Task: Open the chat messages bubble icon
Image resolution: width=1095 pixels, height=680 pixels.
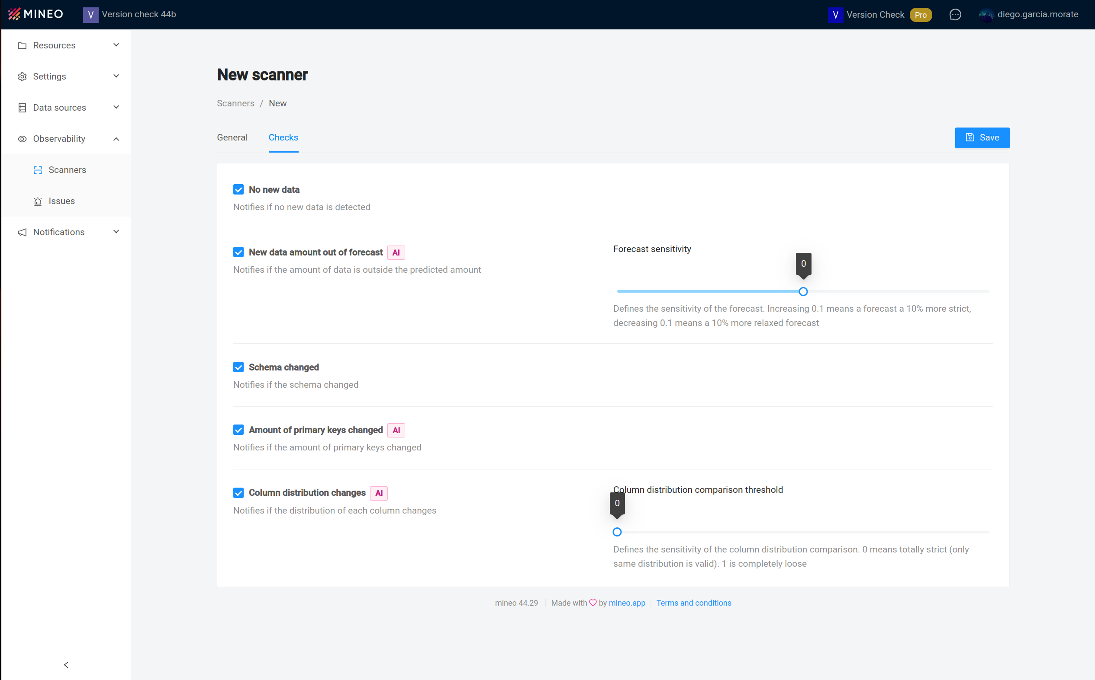Action: (955, 14)
